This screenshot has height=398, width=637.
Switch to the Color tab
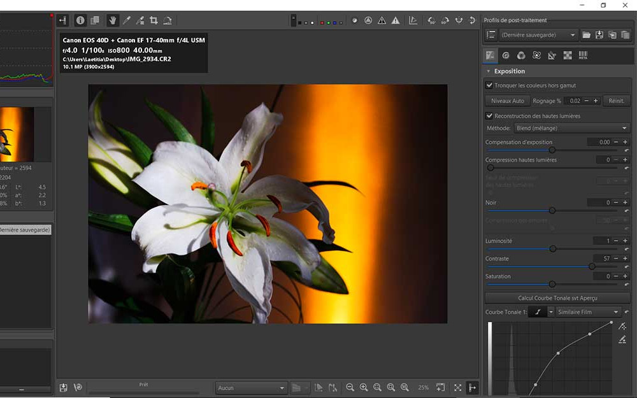pos(521,55)
